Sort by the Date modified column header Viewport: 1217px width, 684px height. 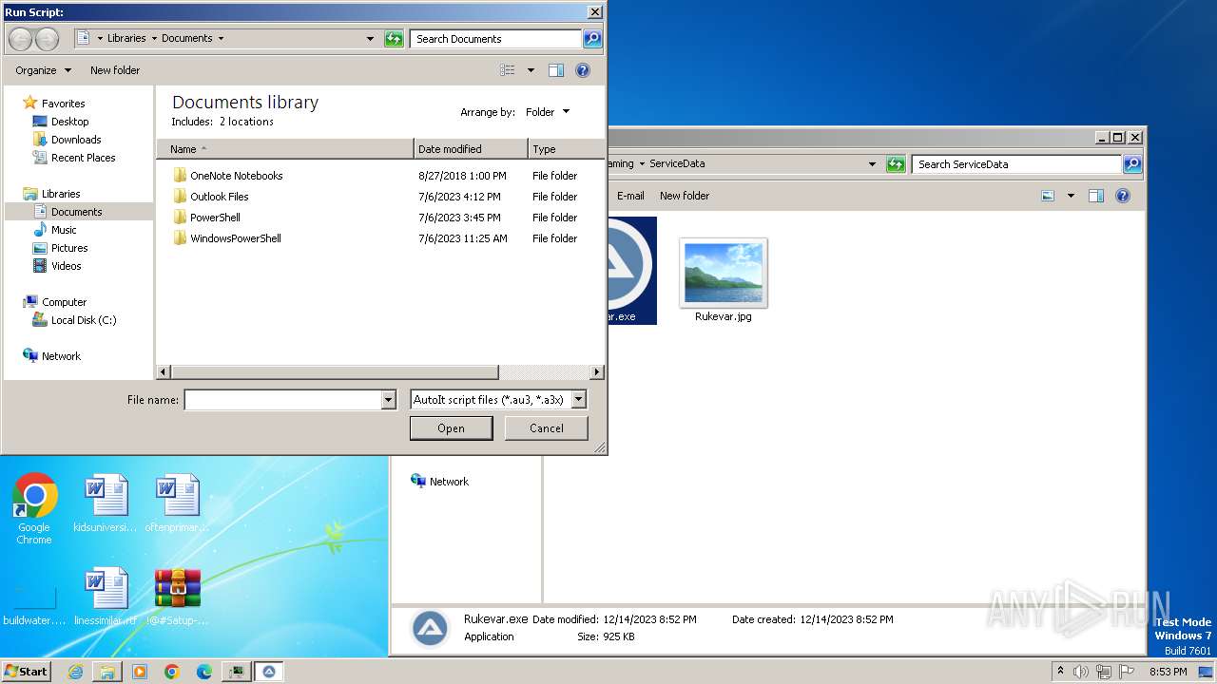471,149
